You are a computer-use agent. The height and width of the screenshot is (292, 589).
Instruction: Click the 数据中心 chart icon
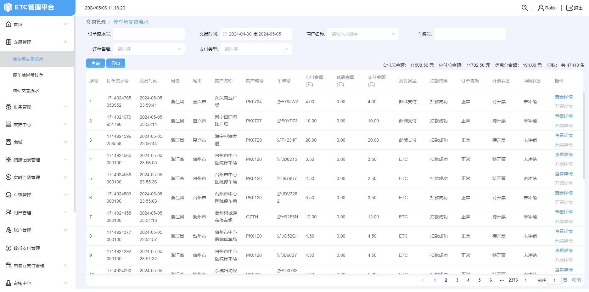tap(8, 124)
